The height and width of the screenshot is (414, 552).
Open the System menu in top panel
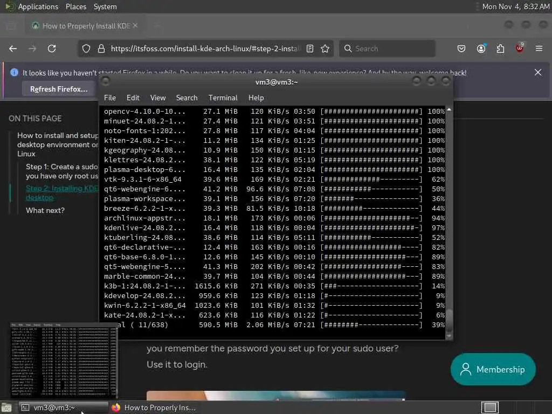pos(105,6)
